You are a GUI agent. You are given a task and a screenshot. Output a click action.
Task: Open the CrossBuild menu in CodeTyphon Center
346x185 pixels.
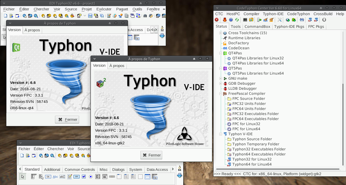[x=323, y=14]
